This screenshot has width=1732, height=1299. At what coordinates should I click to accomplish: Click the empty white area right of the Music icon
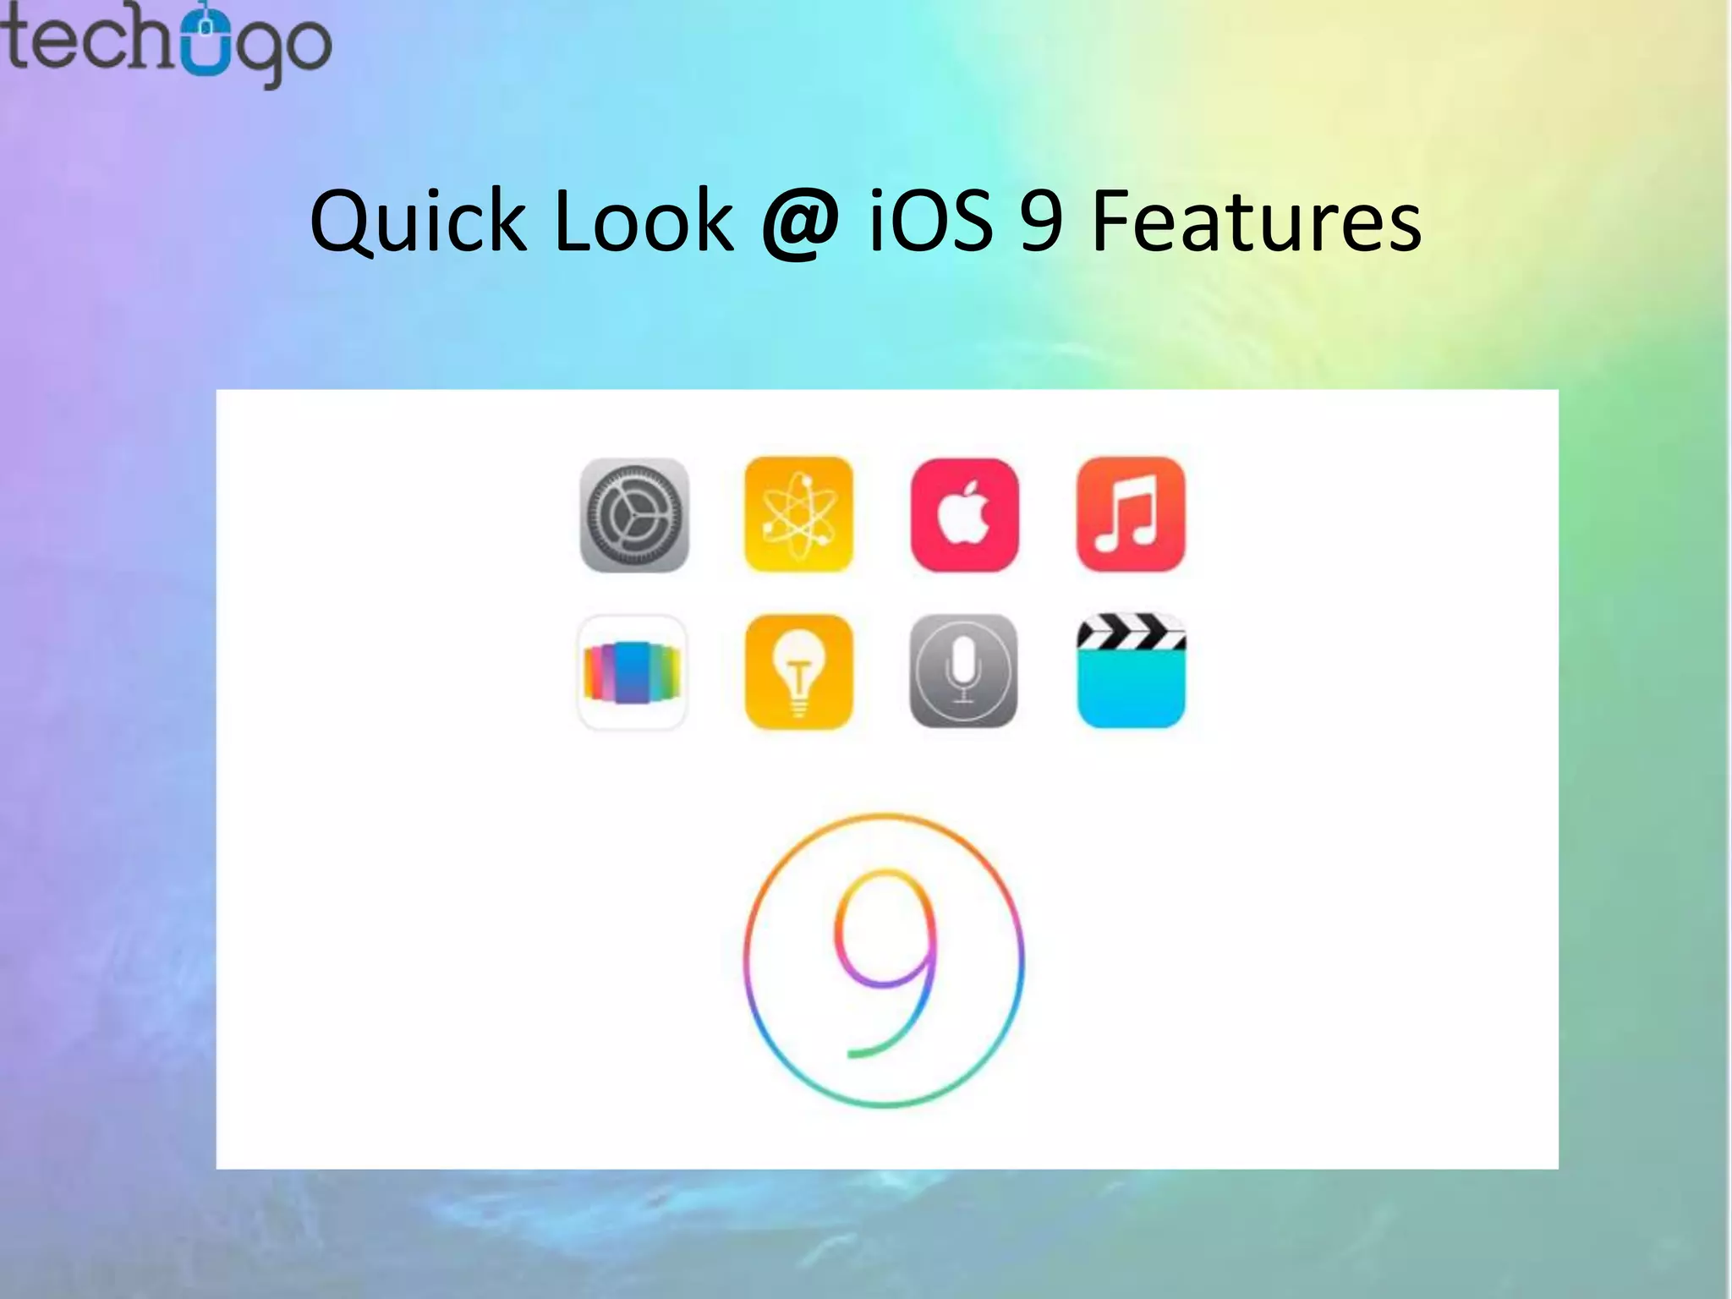[x=1372, y=515]
